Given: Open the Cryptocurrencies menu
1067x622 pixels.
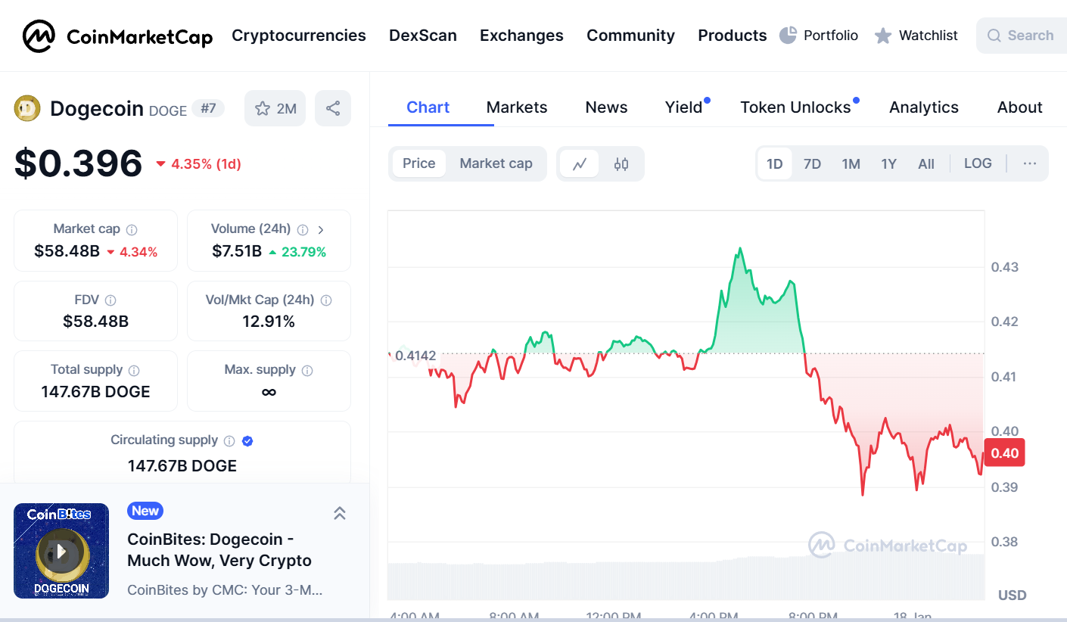Looking at the screenshot, I should pos(299,36).
